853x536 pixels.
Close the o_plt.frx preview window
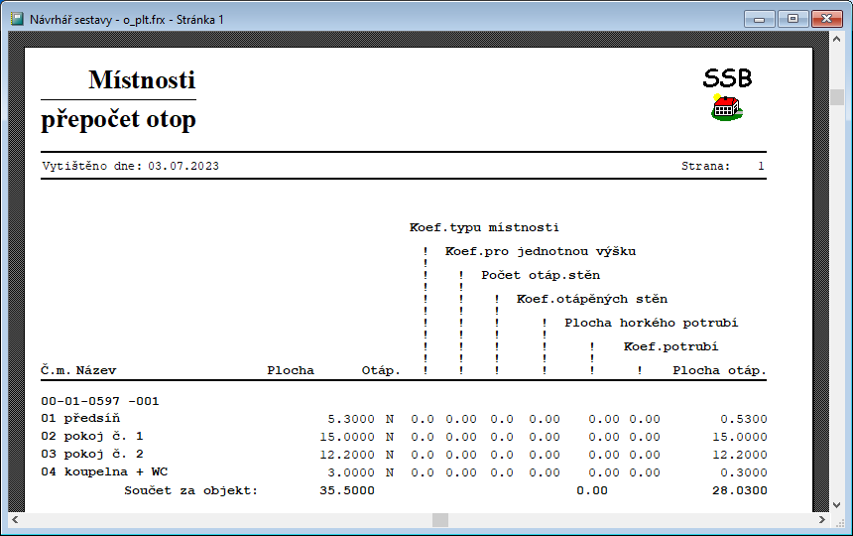(825, 18)
